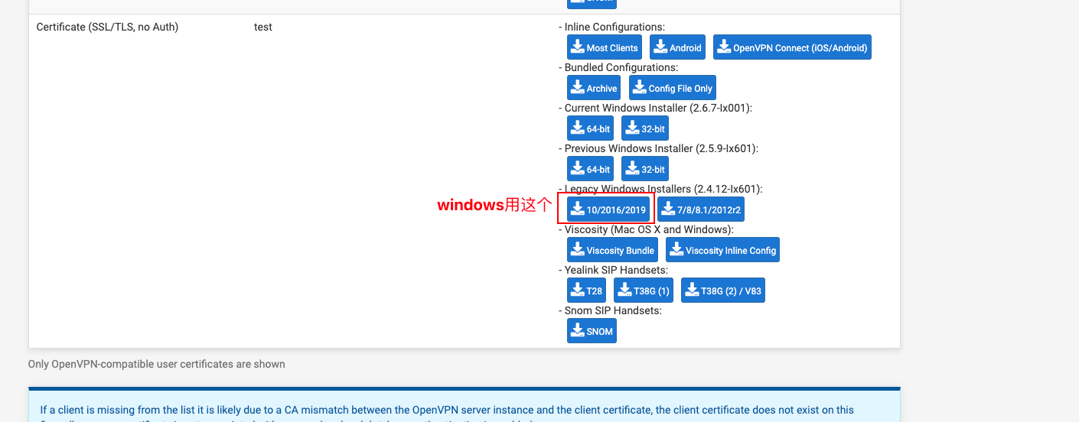This screenshot has height=422, width=1079.
Task: Download the SNOM SIP handset config
Action: point(592,331)
